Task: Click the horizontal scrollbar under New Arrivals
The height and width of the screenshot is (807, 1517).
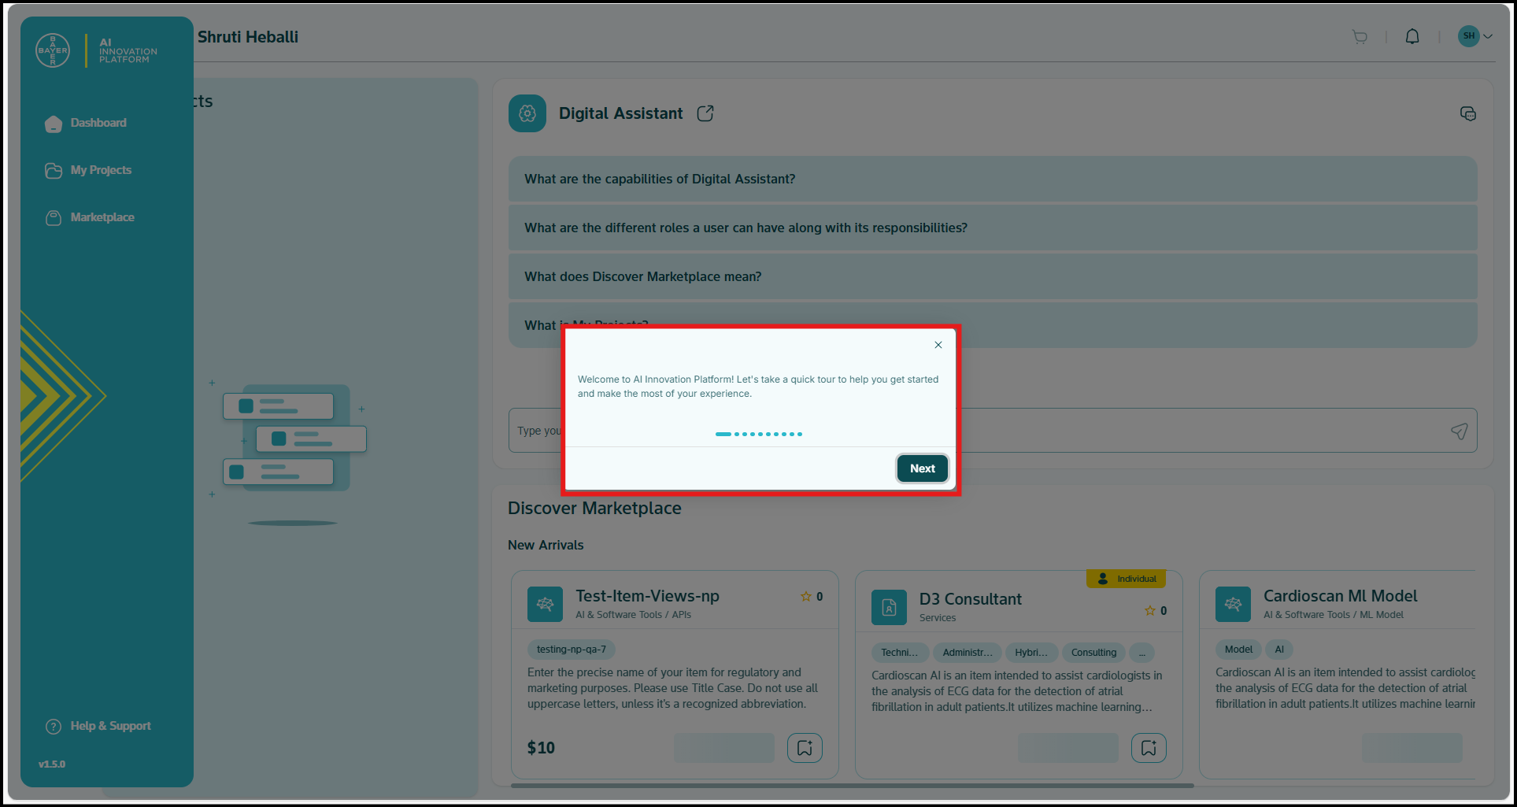Action: (852, 785)
